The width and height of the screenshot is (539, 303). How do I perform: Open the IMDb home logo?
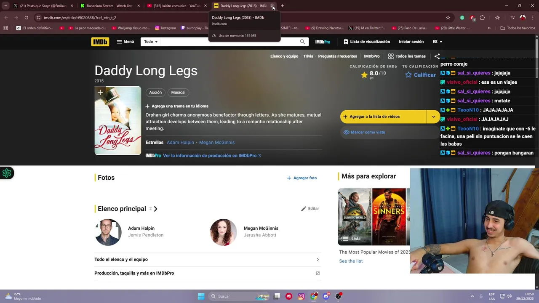pyautogui.click(x=100, y=42)
